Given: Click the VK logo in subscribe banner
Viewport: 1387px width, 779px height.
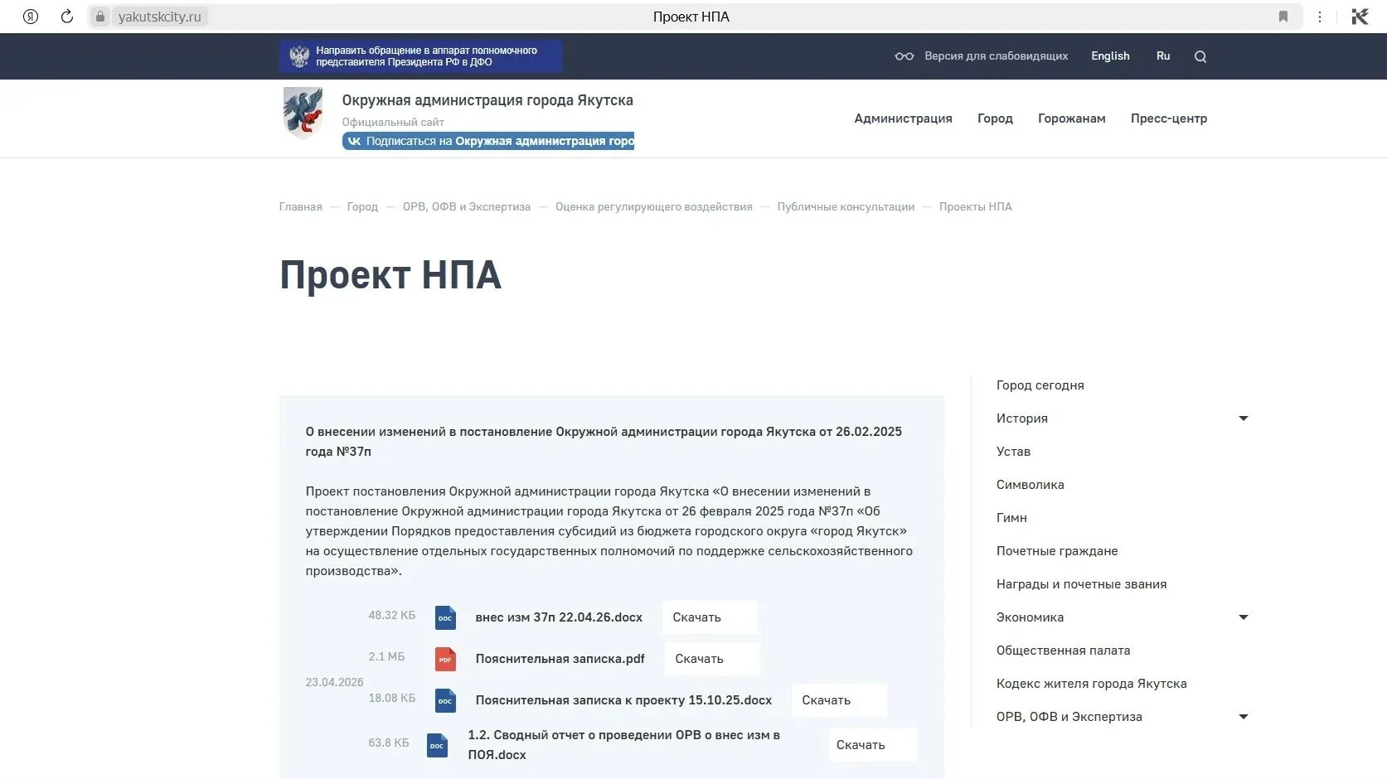Looking at the screenshot, I should pyautogui.click(x=354, y=141).
